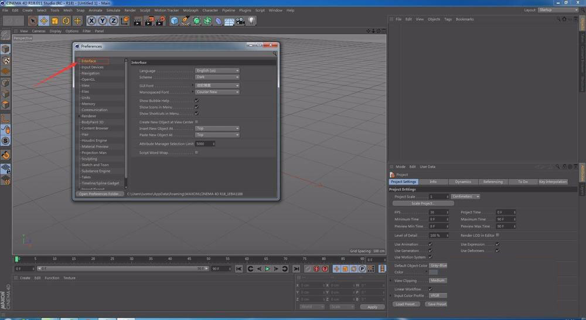Open the Monospaced Font dropdown

coord(217,92)
